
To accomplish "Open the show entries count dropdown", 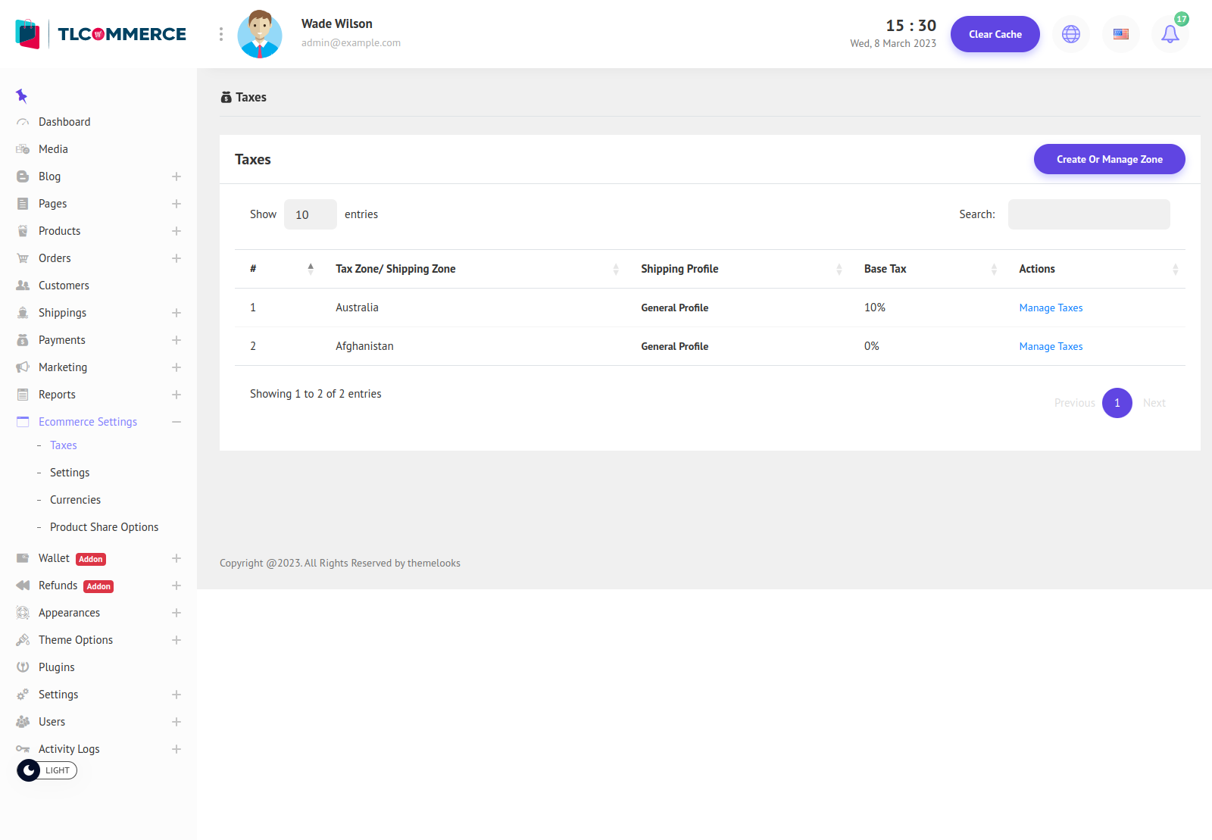I will point(310,214).
